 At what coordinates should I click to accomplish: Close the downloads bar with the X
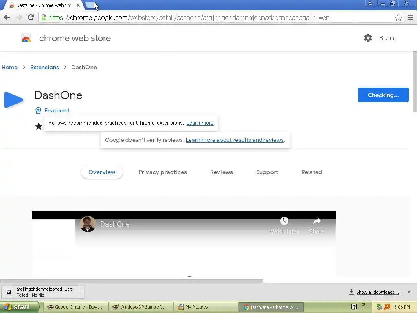tap(409, 292)
